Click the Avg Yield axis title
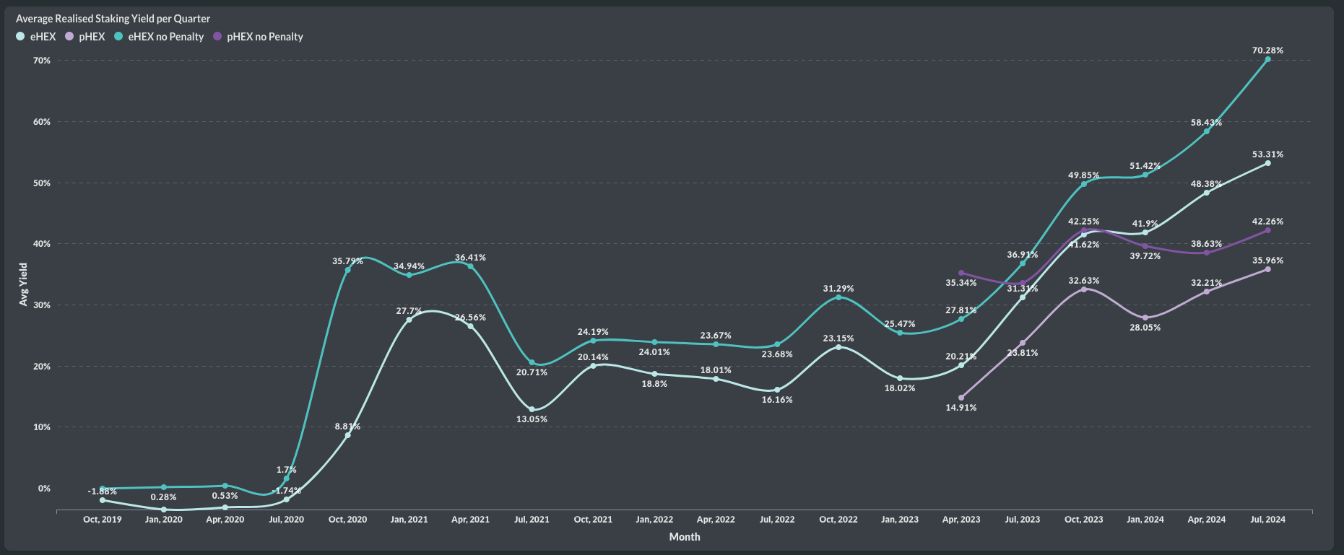The width and height of the screenshot is (1344, 555). tap(23, 284)
